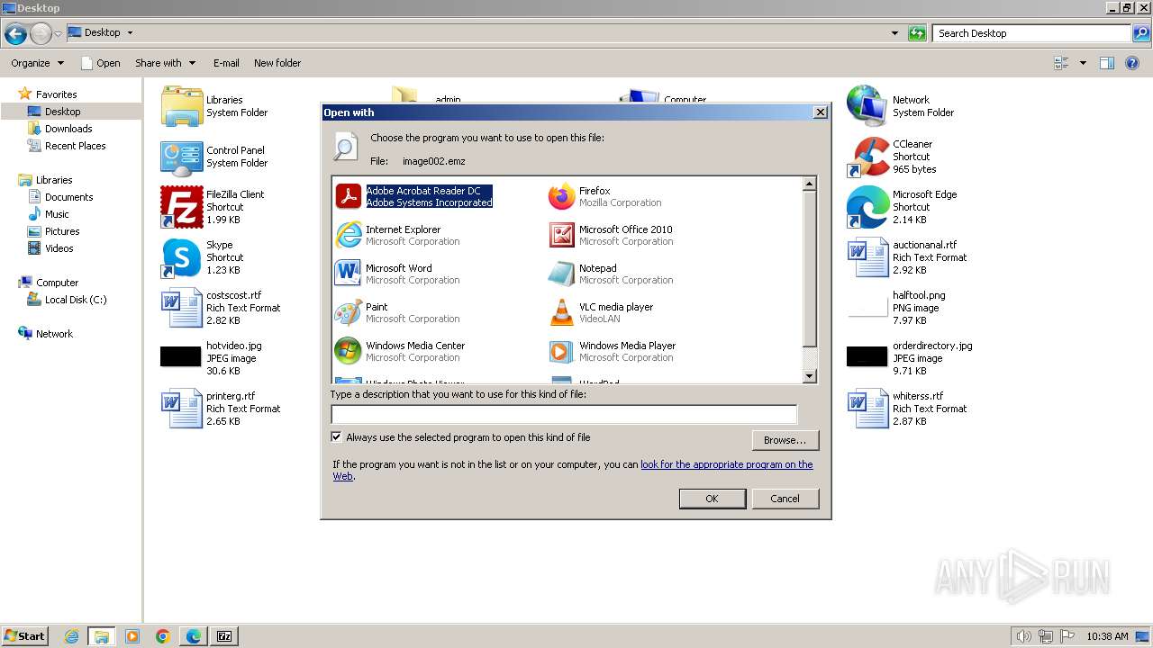Select Windows Media Center icon
1153x648 pixels.
coord(348,351)
